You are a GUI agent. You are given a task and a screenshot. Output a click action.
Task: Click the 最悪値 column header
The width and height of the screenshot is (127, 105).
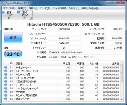pyautogui.click(x=78, y=64)
